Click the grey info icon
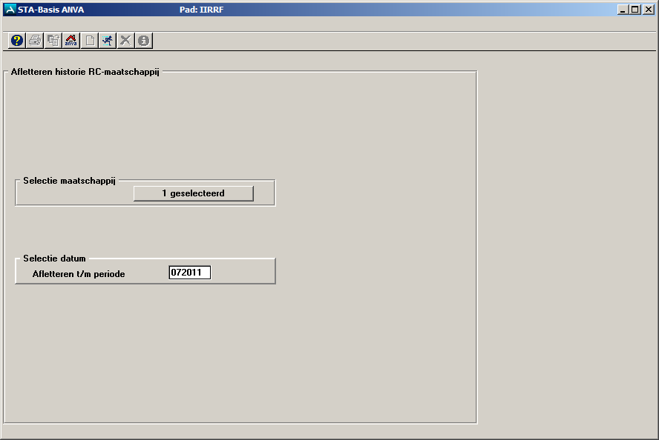This screenshot has height=440, width=659. coord(144,41)
